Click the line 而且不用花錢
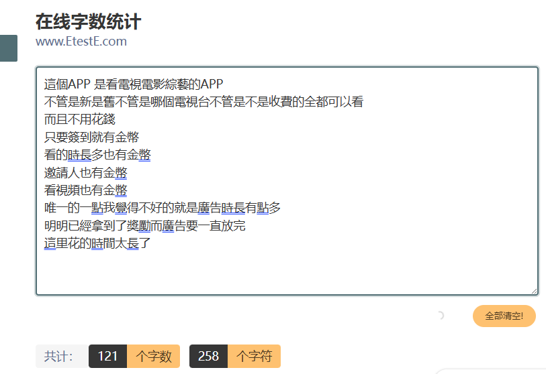Screen dimensions: 546x374 (x=80, y=119)
